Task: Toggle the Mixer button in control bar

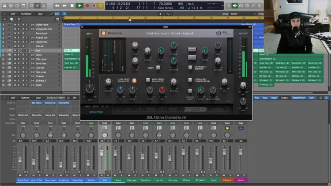Action: 38,6
